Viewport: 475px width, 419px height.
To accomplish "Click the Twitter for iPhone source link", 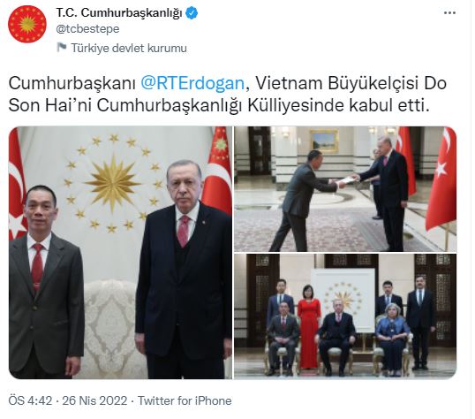I will point(185,400).
